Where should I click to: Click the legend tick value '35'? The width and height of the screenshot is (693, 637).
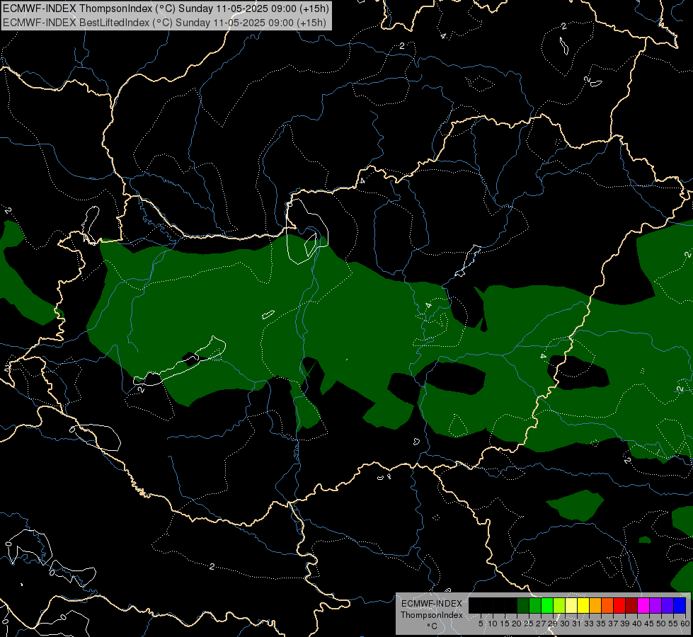click(601, 624)
